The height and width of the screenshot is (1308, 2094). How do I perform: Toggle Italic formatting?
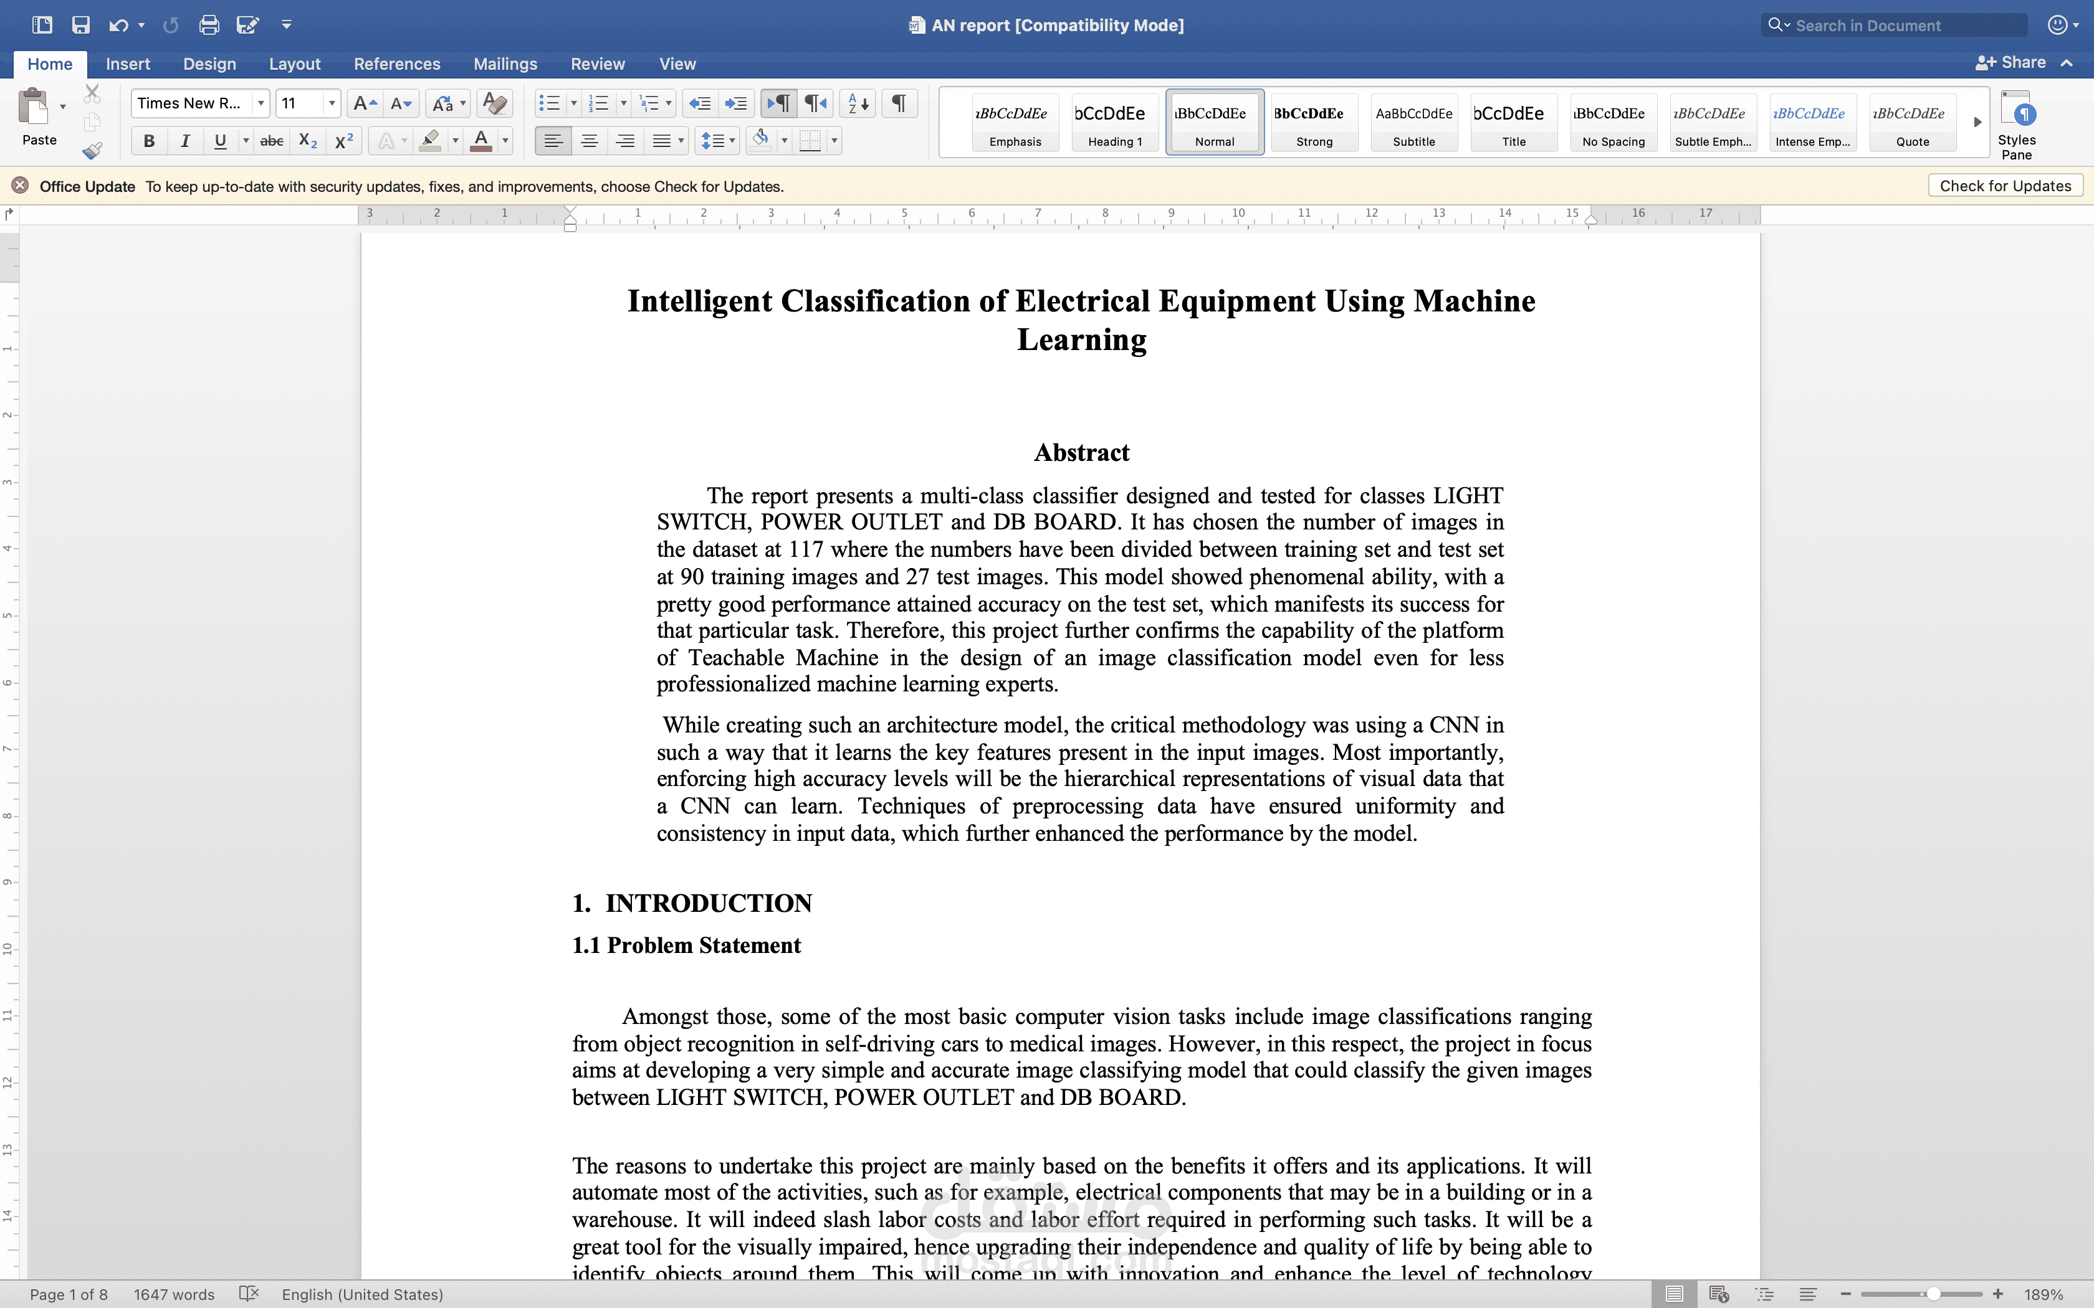184,141
